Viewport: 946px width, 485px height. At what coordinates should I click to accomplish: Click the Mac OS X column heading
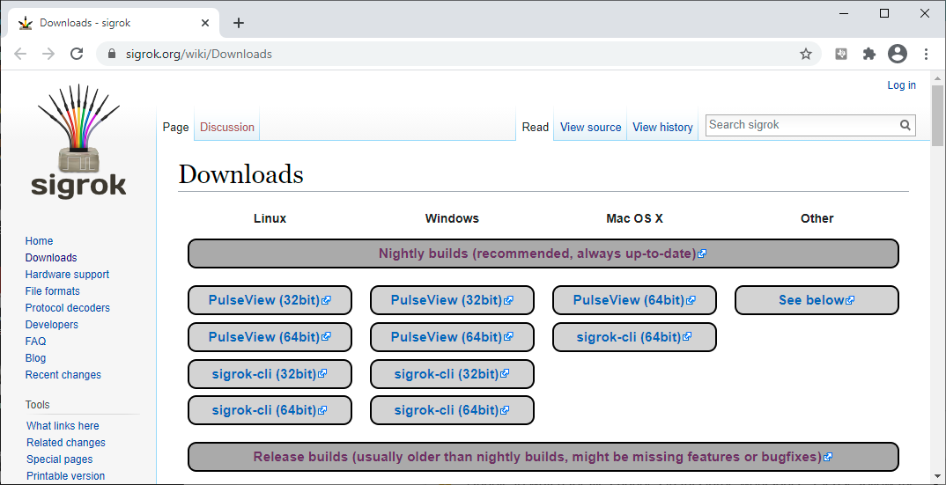click(x=635, y=218)
